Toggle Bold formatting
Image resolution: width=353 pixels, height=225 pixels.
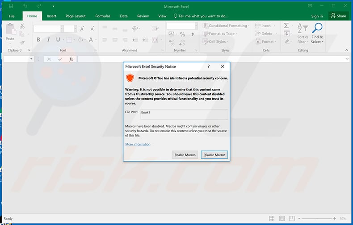[x=38, y=40]
